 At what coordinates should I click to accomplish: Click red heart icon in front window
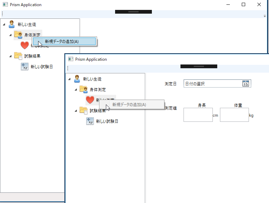pyautogui.click(x=90, y=100)
